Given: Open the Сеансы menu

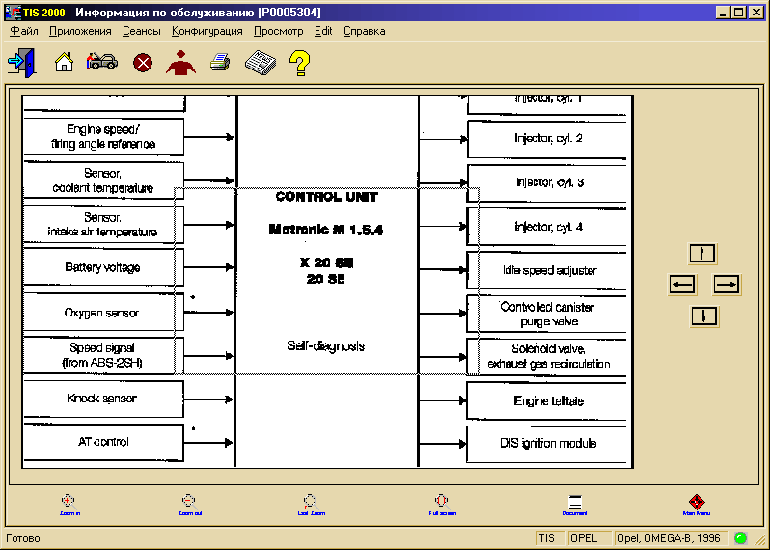Looking at the screenshot, I should (x=142, y=31).
